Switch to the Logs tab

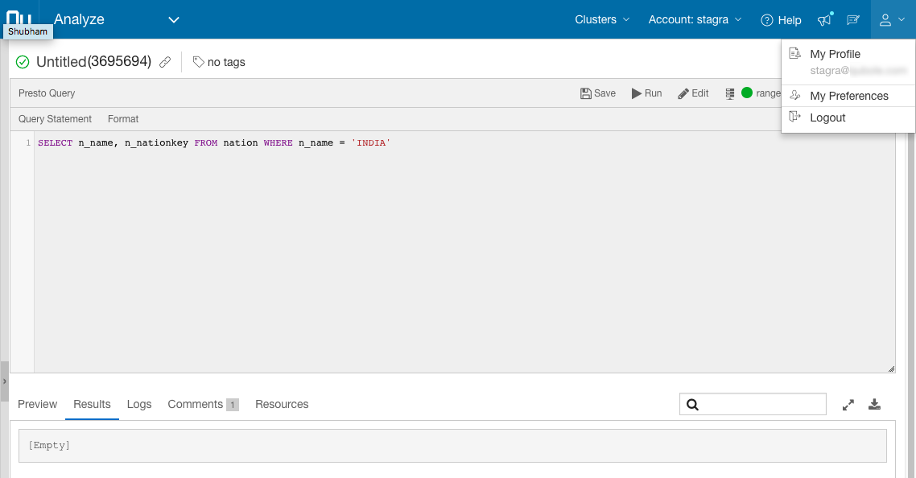(139, 404)
